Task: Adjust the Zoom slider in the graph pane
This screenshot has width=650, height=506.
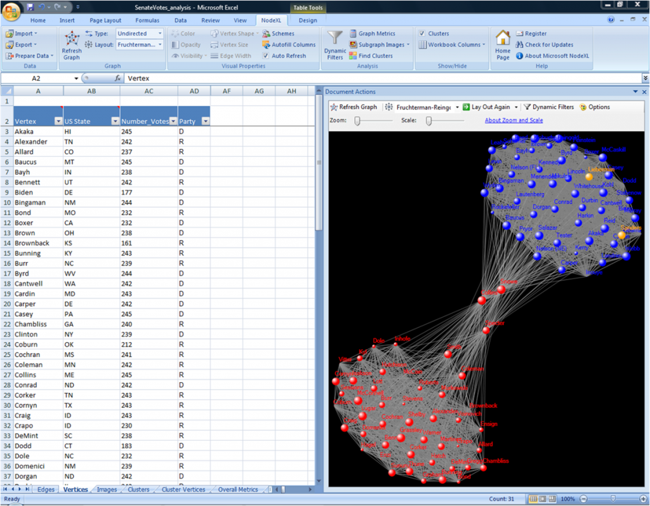Action: click(x=358, y=119)
